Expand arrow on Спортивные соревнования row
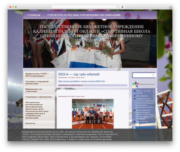Viewport: 180px width, 152px height. (53, 97)
